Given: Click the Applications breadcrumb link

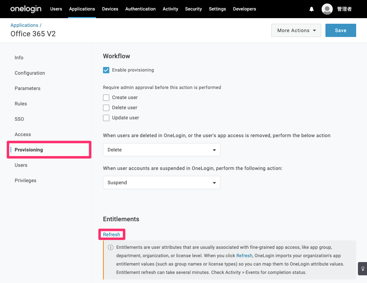Looking at the screenshot, I should pos(24,25).
